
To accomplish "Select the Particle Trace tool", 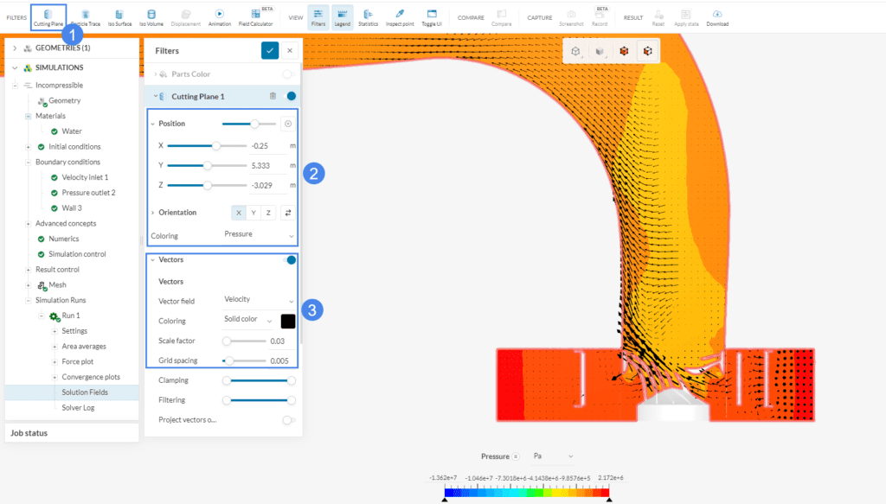I will (85, 13).
